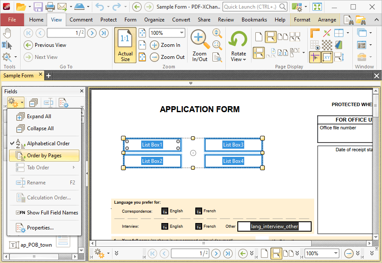Viewport: 382px width, 263px height.
Task: Click ribbon previous page arrow
Action: pyautogui.click(x=40, y=33)
